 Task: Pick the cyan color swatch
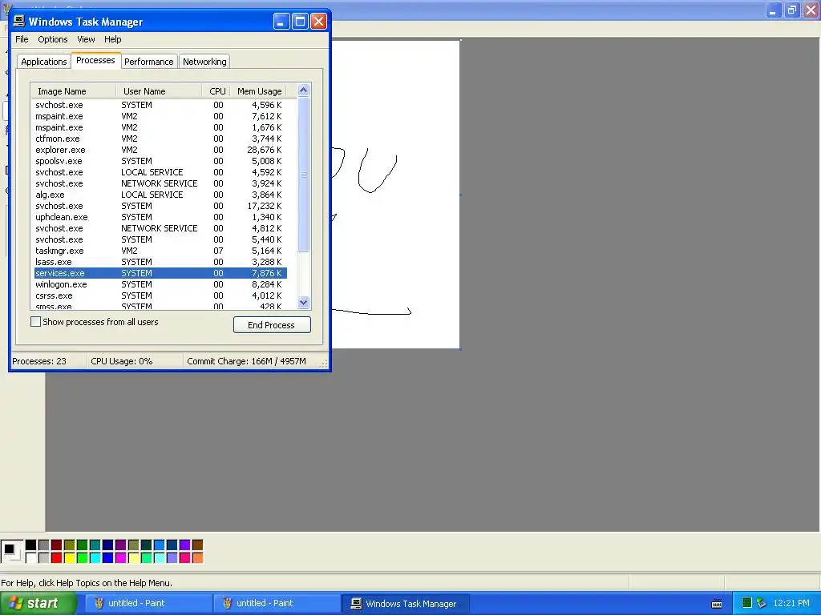[95, 558]
